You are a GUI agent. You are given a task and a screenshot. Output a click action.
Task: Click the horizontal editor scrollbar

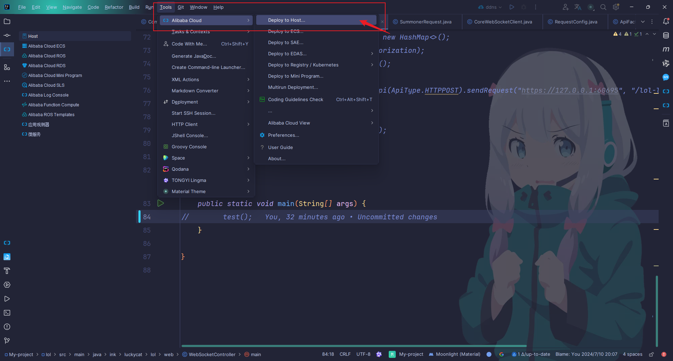coord(353,346)
